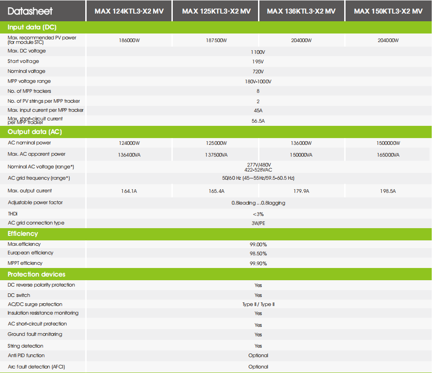This screenshot has height=373, width=434.
Task: Select the Anti PID function Optional value
Action: [258, 356]
